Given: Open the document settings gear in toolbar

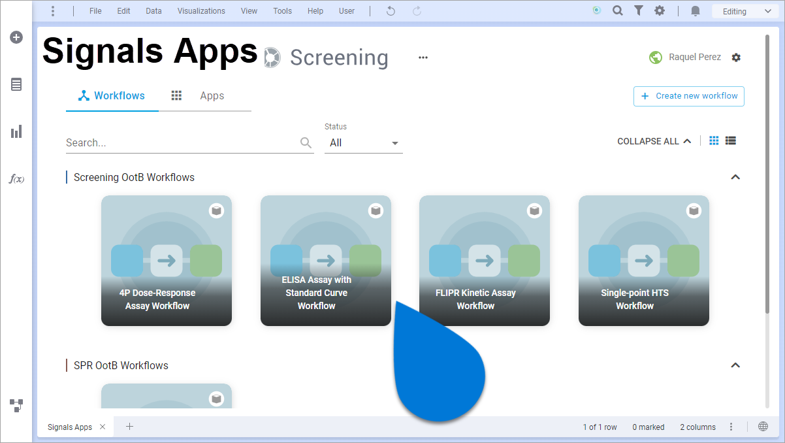Looking at the screenshot, I should (x=660, y=10).
